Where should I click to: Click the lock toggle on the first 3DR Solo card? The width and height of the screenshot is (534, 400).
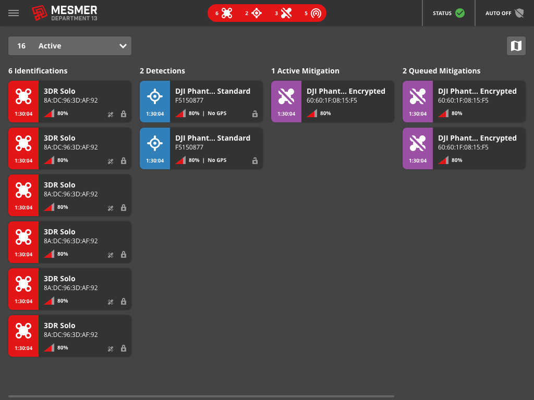[124, 114]
